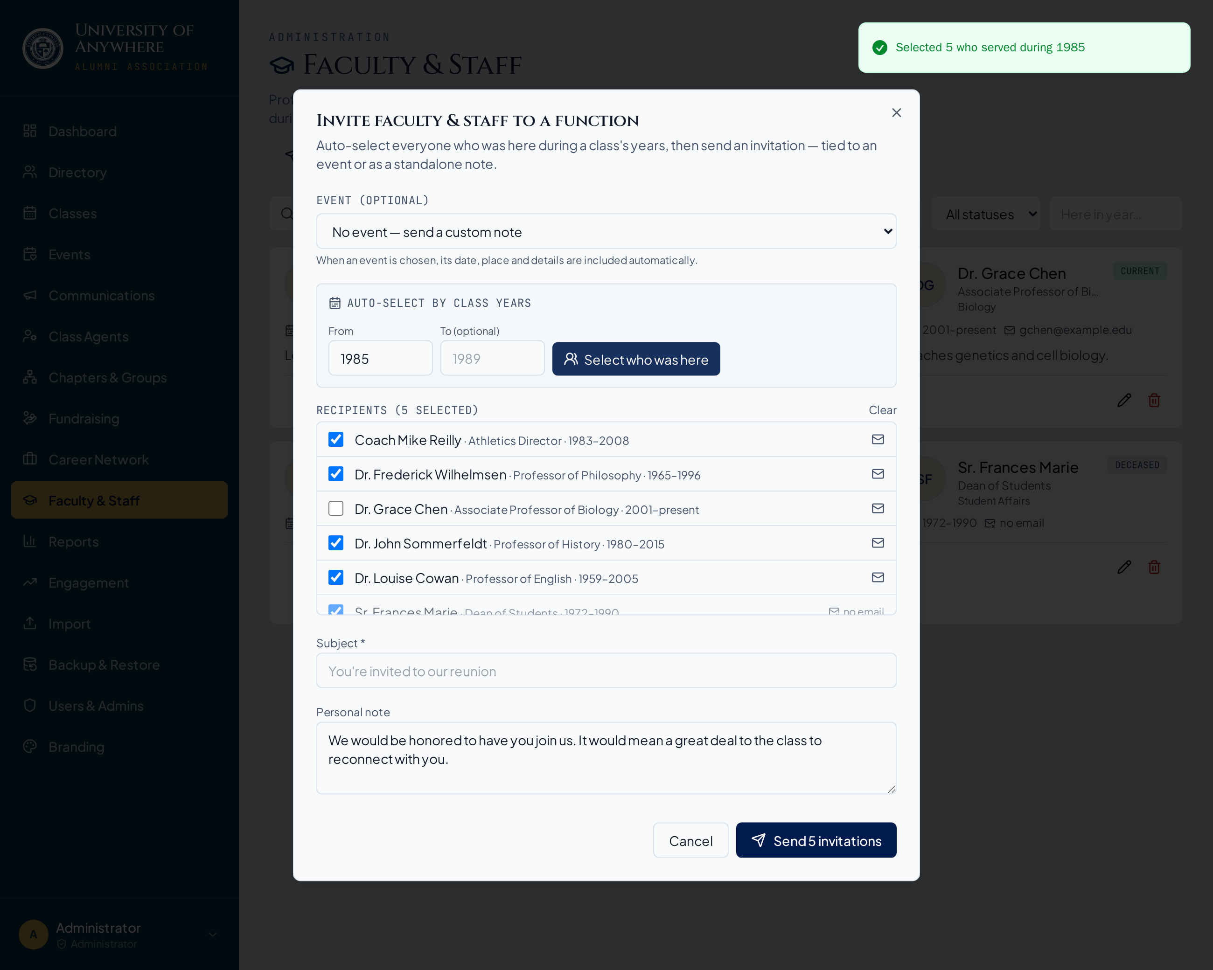Click the university seal logo
This screenshot has height=970, width=1213.
[43, 48]
